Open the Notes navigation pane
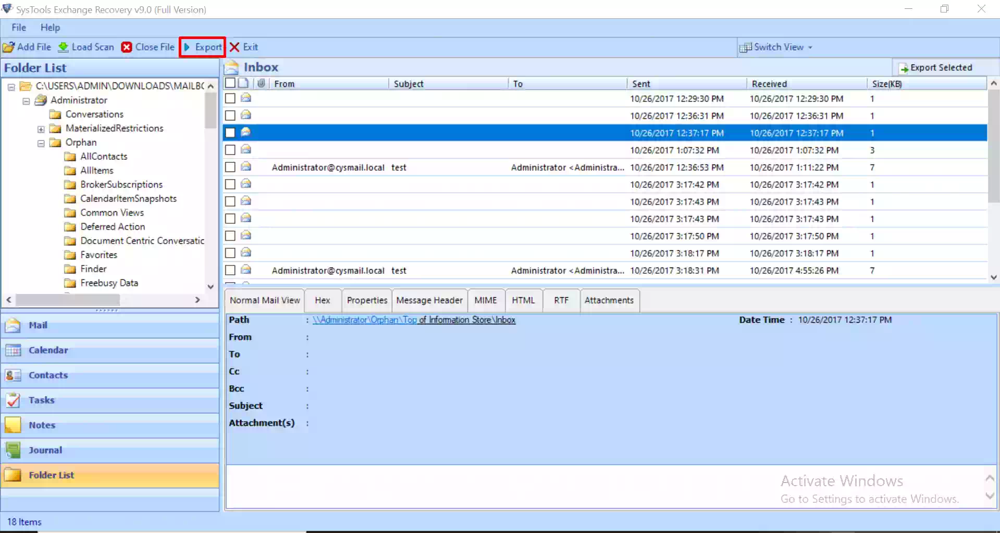This screenshot has height=533, width=1000. tap(110, 425)
